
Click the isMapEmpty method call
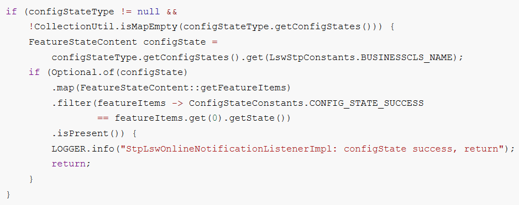point(149,27)
